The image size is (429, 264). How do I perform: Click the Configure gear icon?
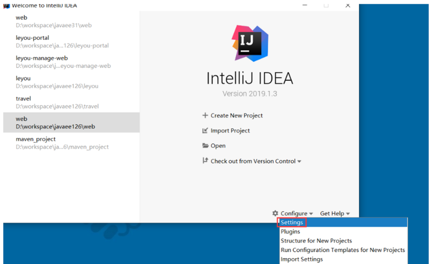tap(275, 213)
